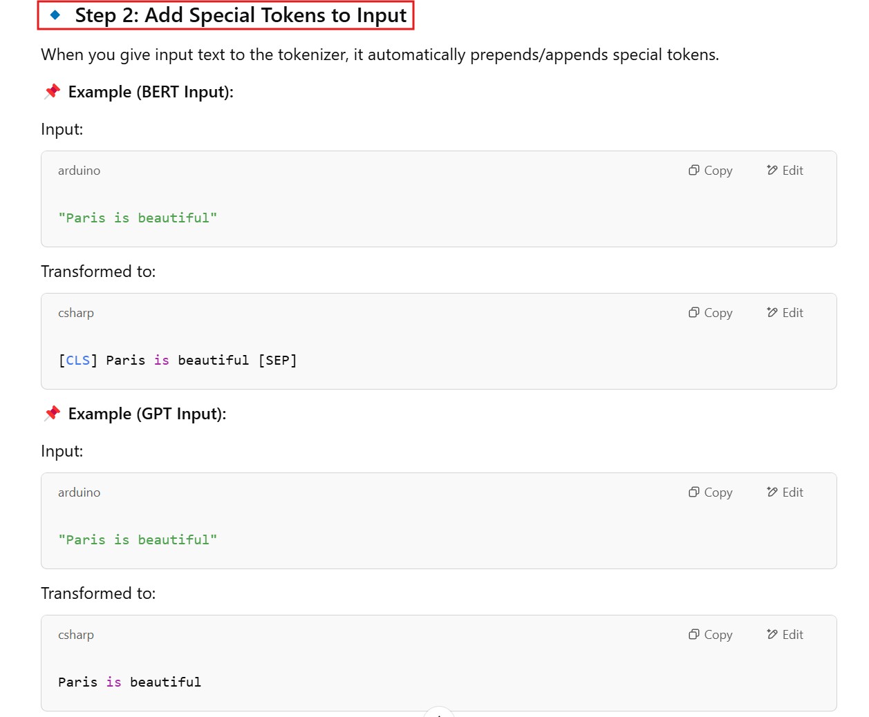Click the pin icon beside Example (GPT Input)

(52, 414)
